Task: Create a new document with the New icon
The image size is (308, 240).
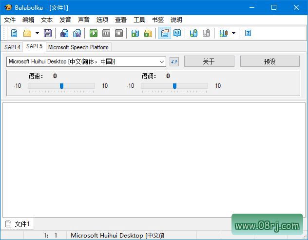Action: pyautogui.click(x=14, y=33)
